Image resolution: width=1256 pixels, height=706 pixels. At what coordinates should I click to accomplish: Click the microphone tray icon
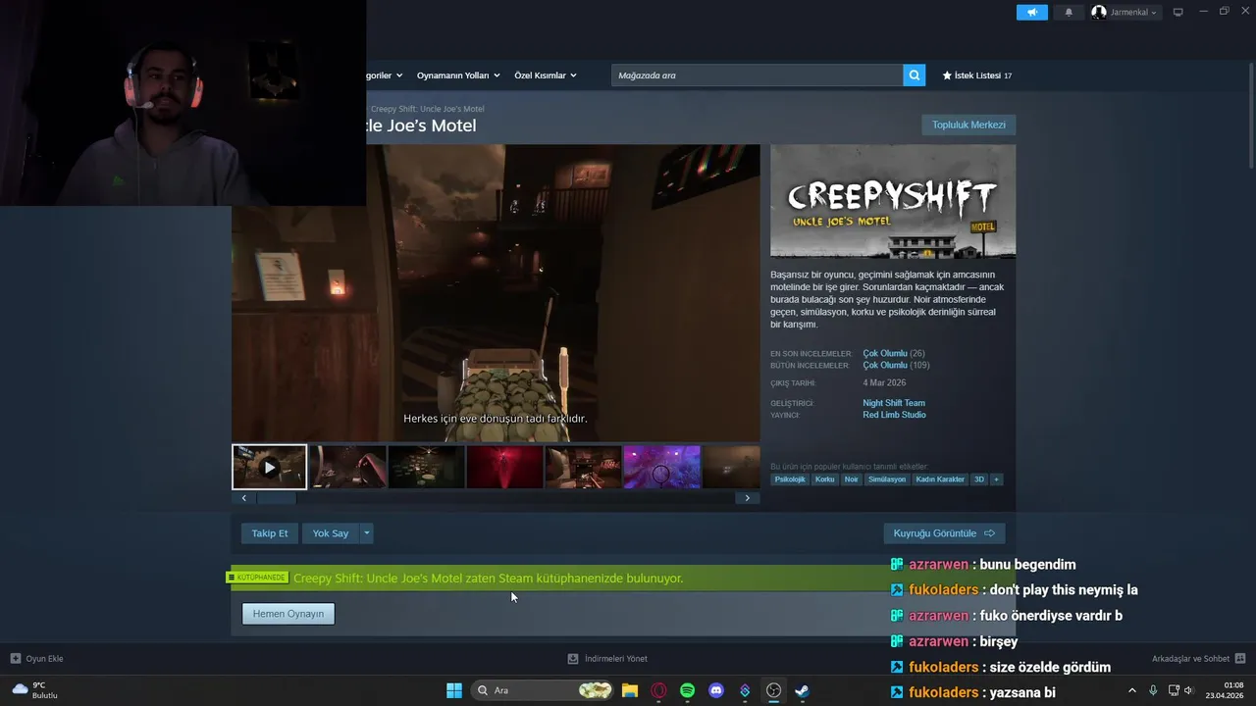pyautogui.click(x=1153, y=690)
